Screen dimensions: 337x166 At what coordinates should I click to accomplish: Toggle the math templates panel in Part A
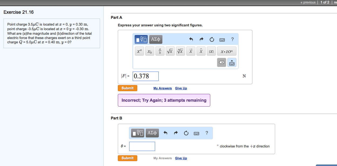(141, 40)
